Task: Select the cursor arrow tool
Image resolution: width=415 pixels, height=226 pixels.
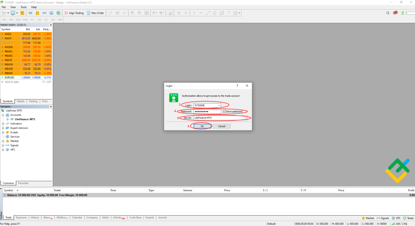Action: click(x=179, y=13)
